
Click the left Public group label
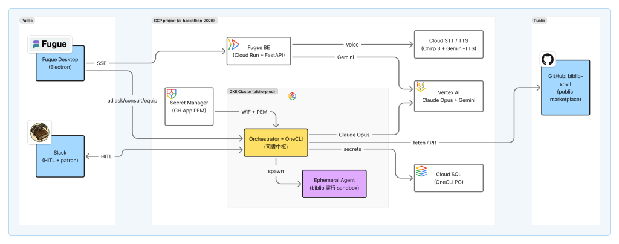27,20
